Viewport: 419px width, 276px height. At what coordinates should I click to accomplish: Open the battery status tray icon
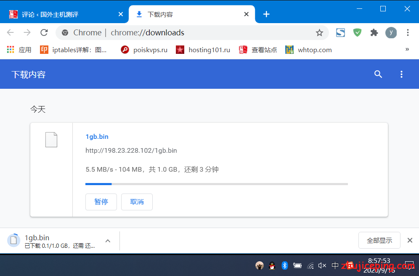pos(297,265)
